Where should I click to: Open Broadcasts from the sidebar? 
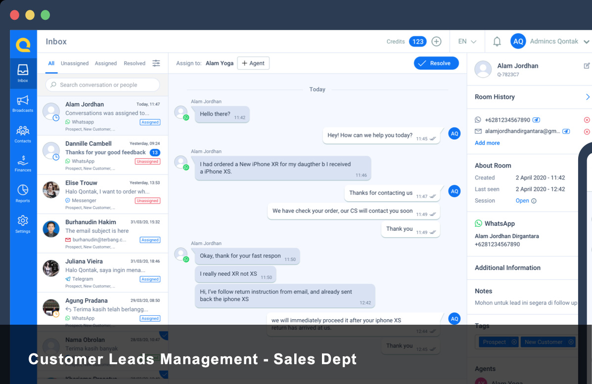click(x=23, y=103)
